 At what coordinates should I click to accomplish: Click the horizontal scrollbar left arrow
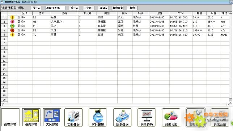(x=2, y=105)
